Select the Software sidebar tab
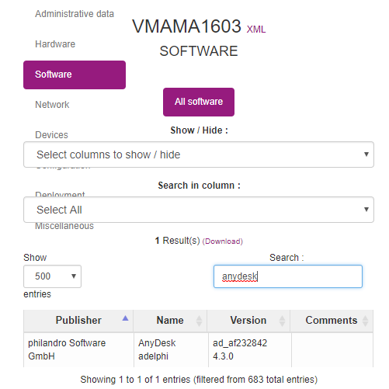The image size is (389, 389). coord(75,75)
